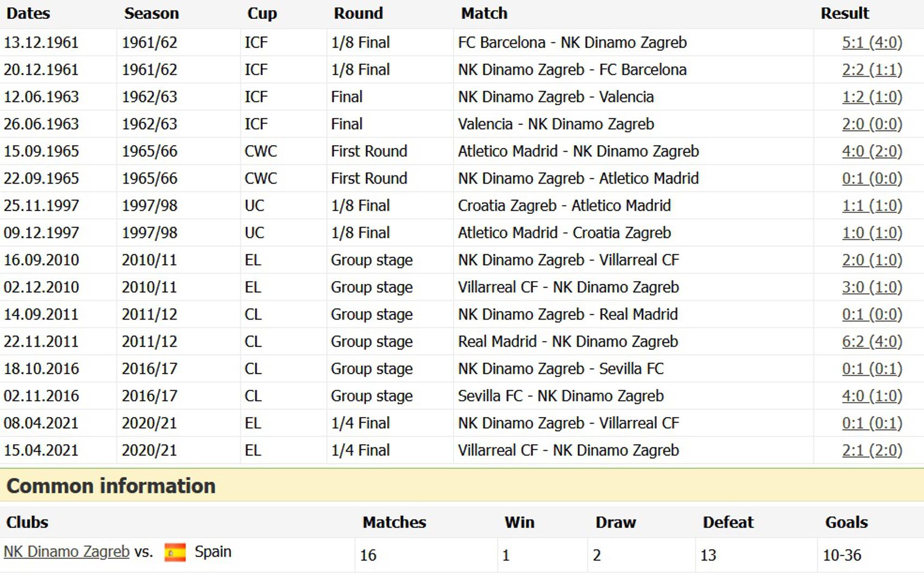Open the 1:1 (1:0) Croatia Zagreb result
The height and width of the screenshot is (585, 924).
[871, 206]
